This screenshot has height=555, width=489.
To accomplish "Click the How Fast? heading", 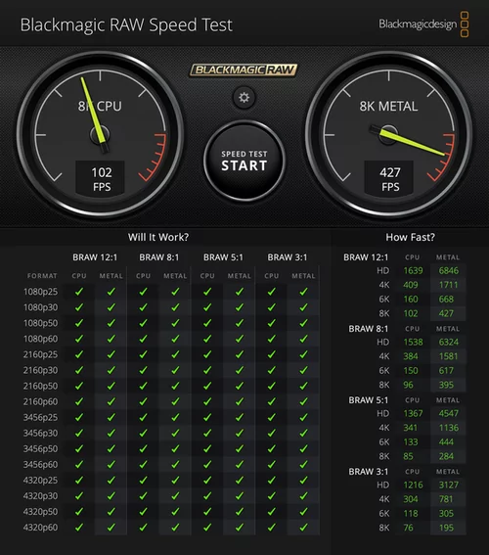I will 410,237.
